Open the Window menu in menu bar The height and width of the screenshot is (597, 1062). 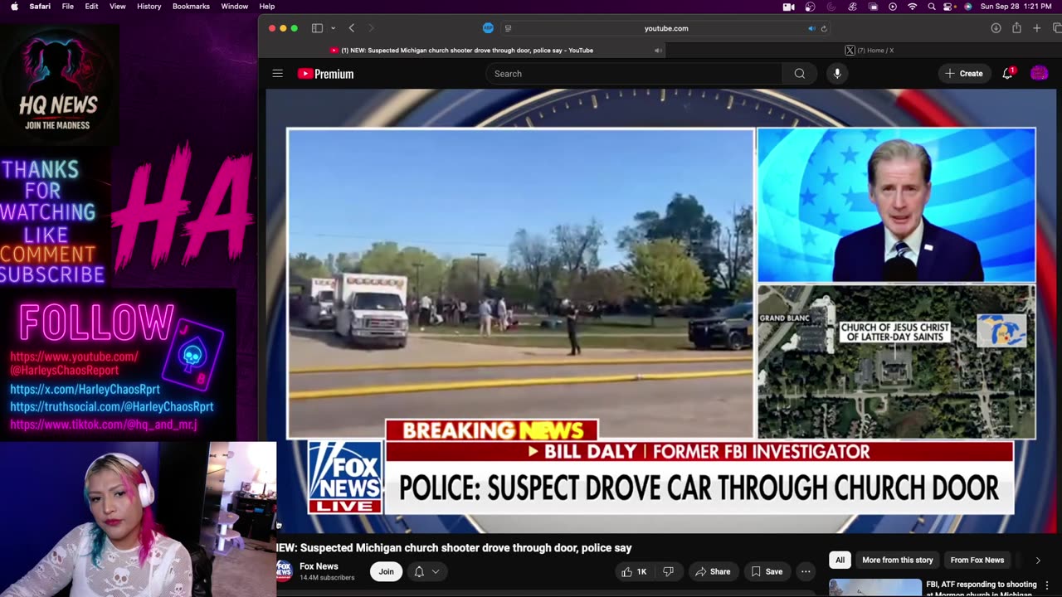(235, 7)
